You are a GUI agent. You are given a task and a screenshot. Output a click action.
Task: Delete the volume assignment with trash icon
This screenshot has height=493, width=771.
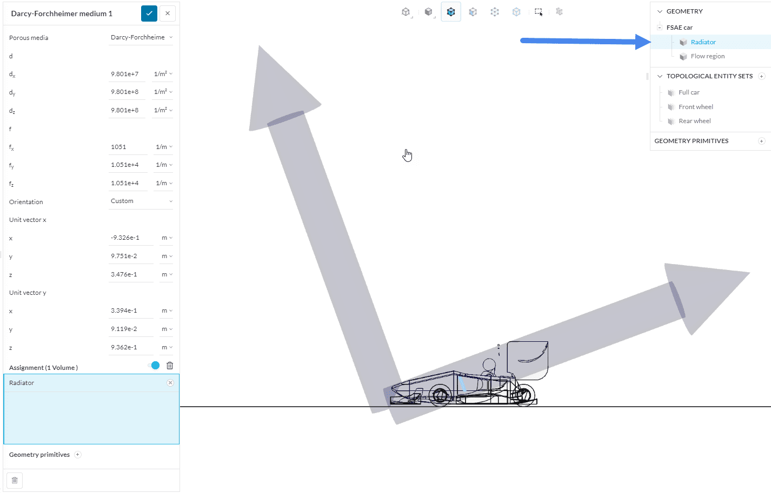[x=170, y=366]
